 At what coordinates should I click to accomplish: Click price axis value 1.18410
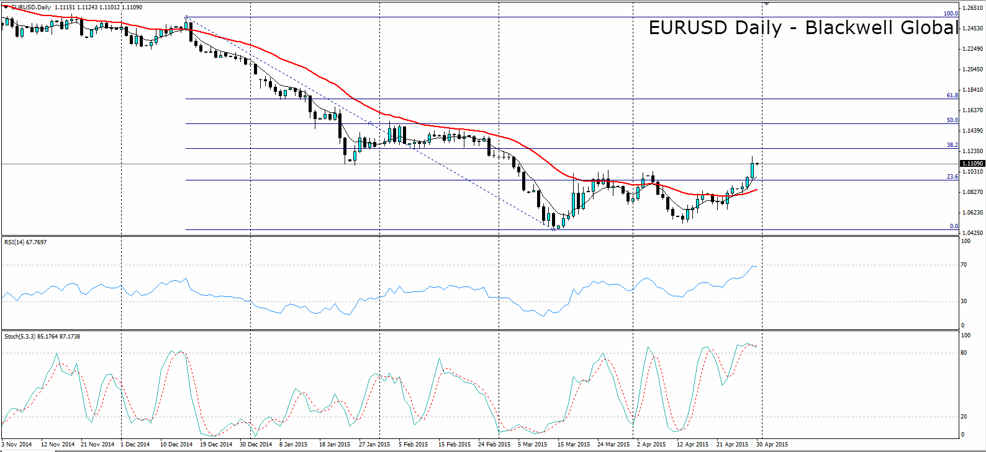(x=973, y=90)
